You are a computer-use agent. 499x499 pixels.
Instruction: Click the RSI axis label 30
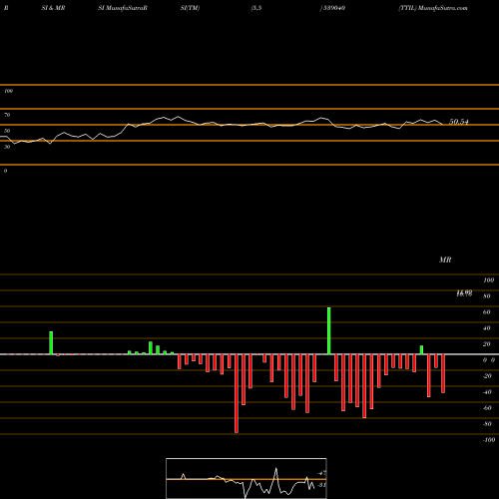pyautogui.click(x=7, y=147)
